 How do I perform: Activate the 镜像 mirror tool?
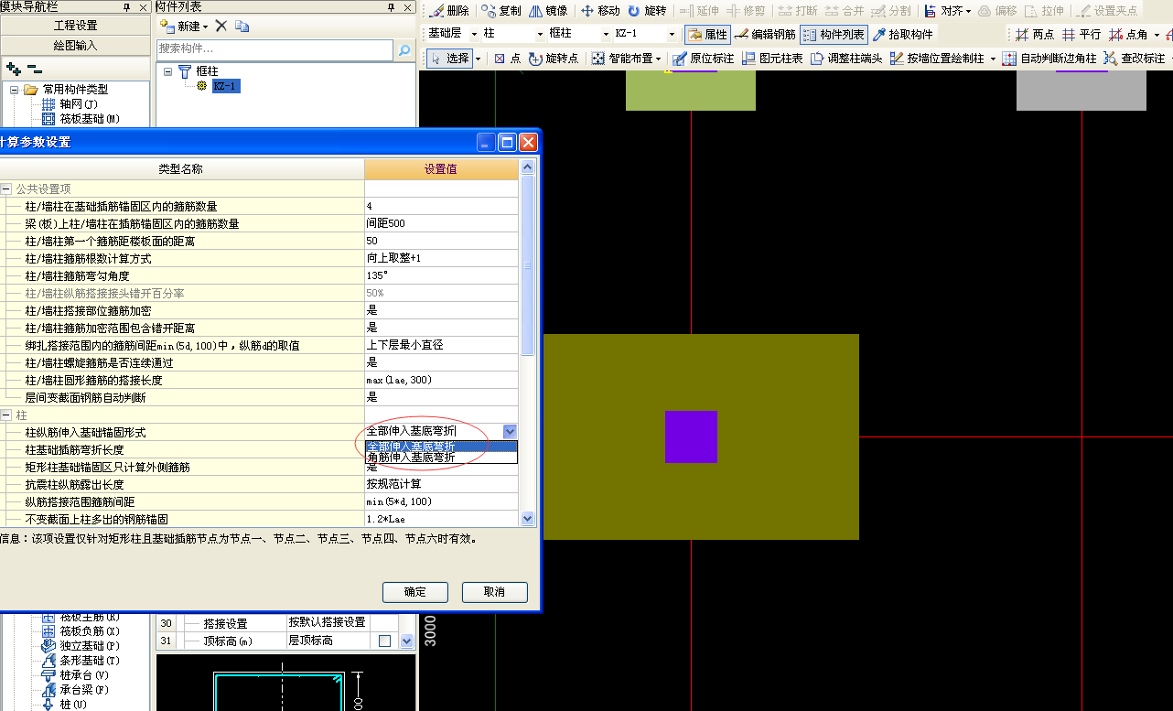click(549, 11)
